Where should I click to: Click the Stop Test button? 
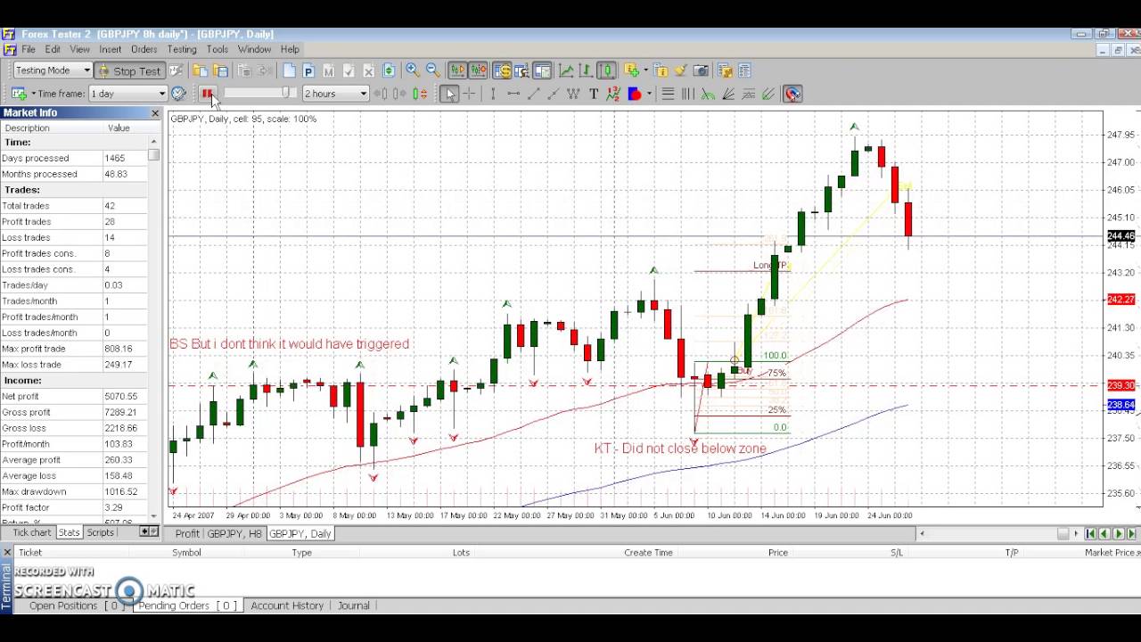coord(129,70)
